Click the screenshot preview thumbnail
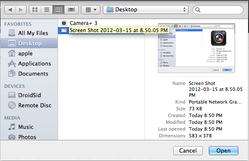 pyautogui.click(x=196, y=48)
